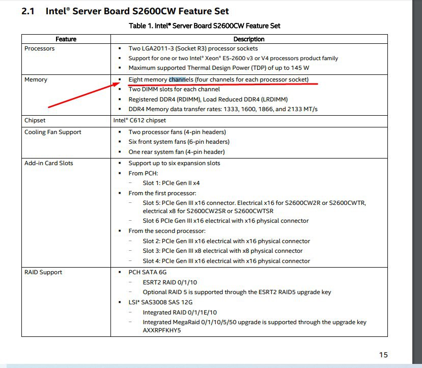The height and width of the screenshot is (368, 422).
Task: Click 'ESRT2 RAID 0/1/10' line
Action: pos(170,282)
